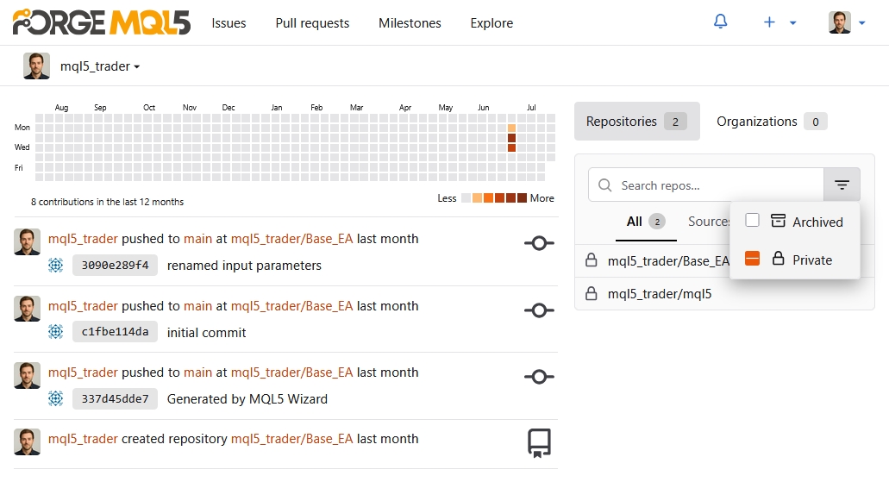Open the notifications bell icon
The height and width of the screenshot is (482, 889).
pyautogui.click(x=720, y=22)
